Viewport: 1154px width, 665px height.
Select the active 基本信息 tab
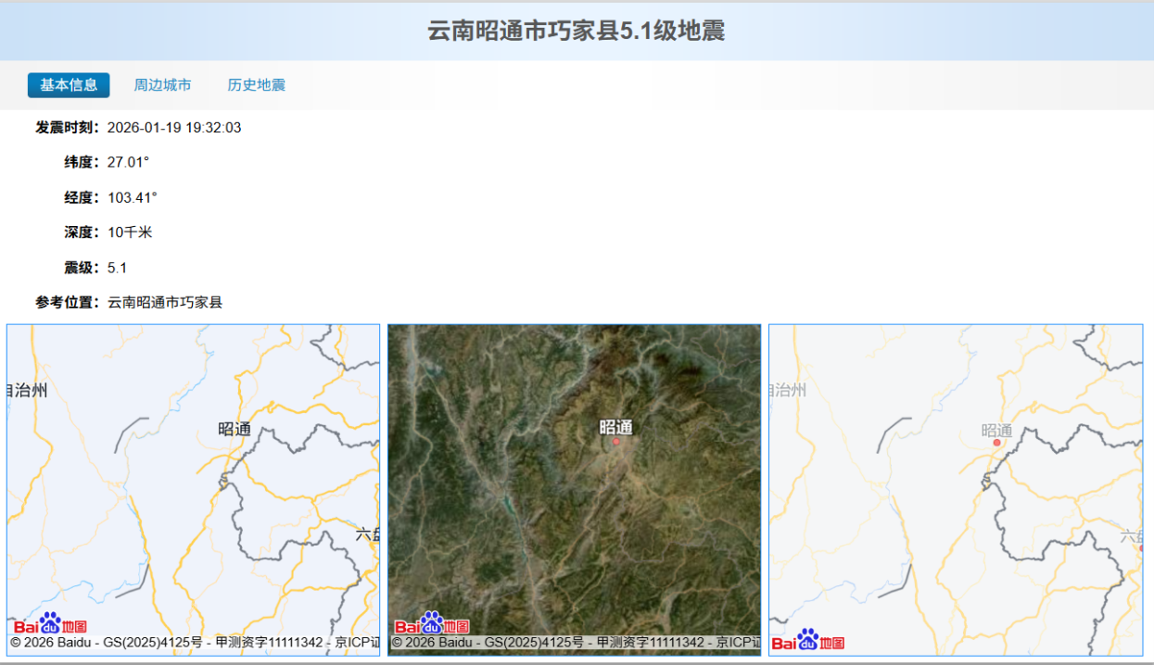tap(70, 84)
